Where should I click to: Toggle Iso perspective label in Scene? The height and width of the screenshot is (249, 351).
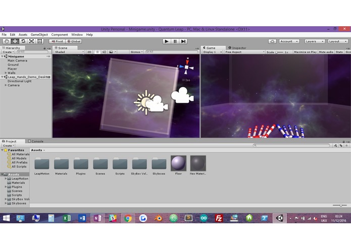[x=186, y=80]
